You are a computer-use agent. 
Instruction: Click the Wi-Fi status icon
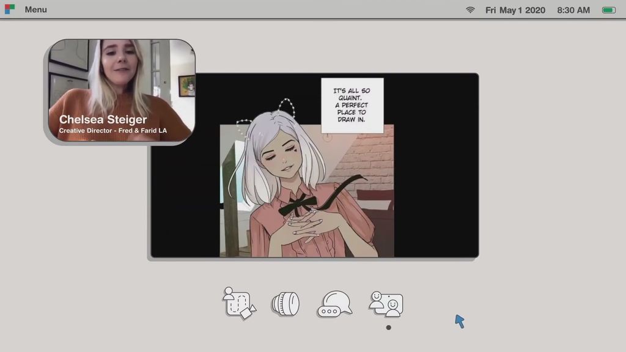click(470, 10)
